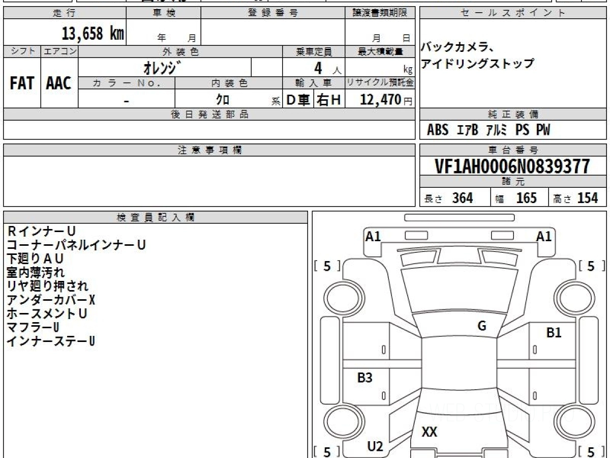Click the XX marker on the car diagram
The height and width of the screenshot is (458, 610).
[x=430, y=432]
